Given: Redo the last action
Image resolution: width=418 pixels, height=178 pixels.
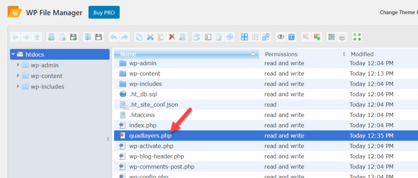Looking at the screenshot, I should (125, 37).
